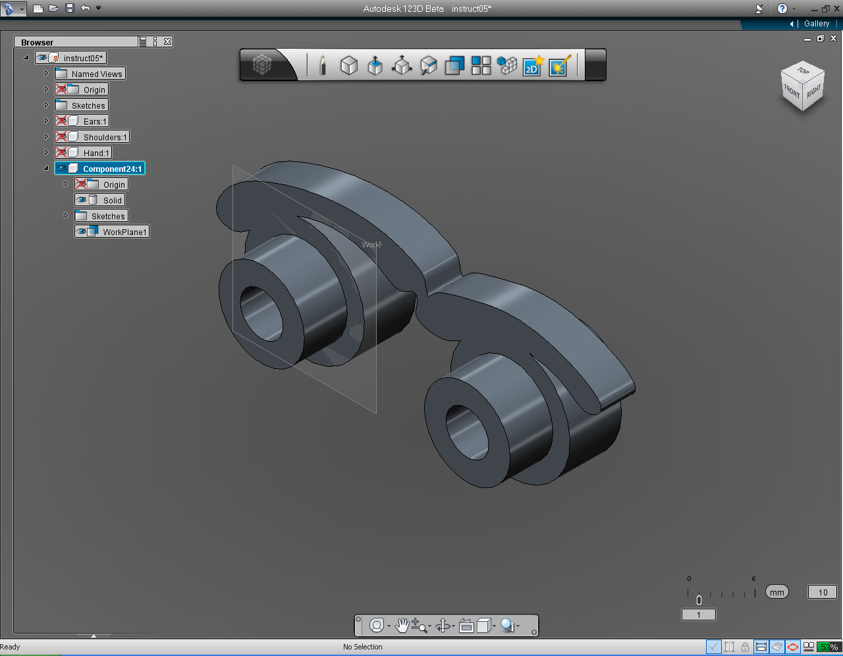Show the hidden Shoulders:1 component
The height and width of the screenshot is (656, 843).
[61, 137]
